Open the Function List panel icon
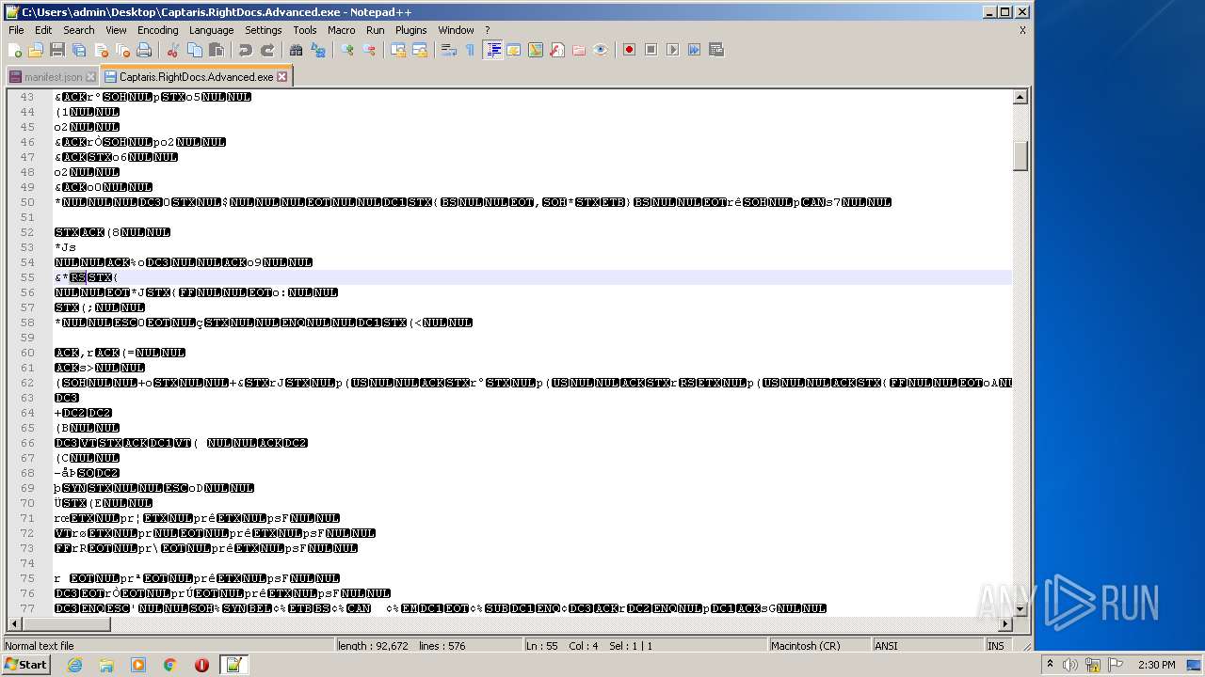Image resolution: width=1205 pixels, height=677 pixels. click(557, 50)
